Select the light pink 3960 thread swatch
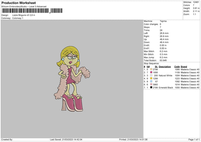Image resolution: width=201 pixels, height=142 pixels. (x=151, y=84)
